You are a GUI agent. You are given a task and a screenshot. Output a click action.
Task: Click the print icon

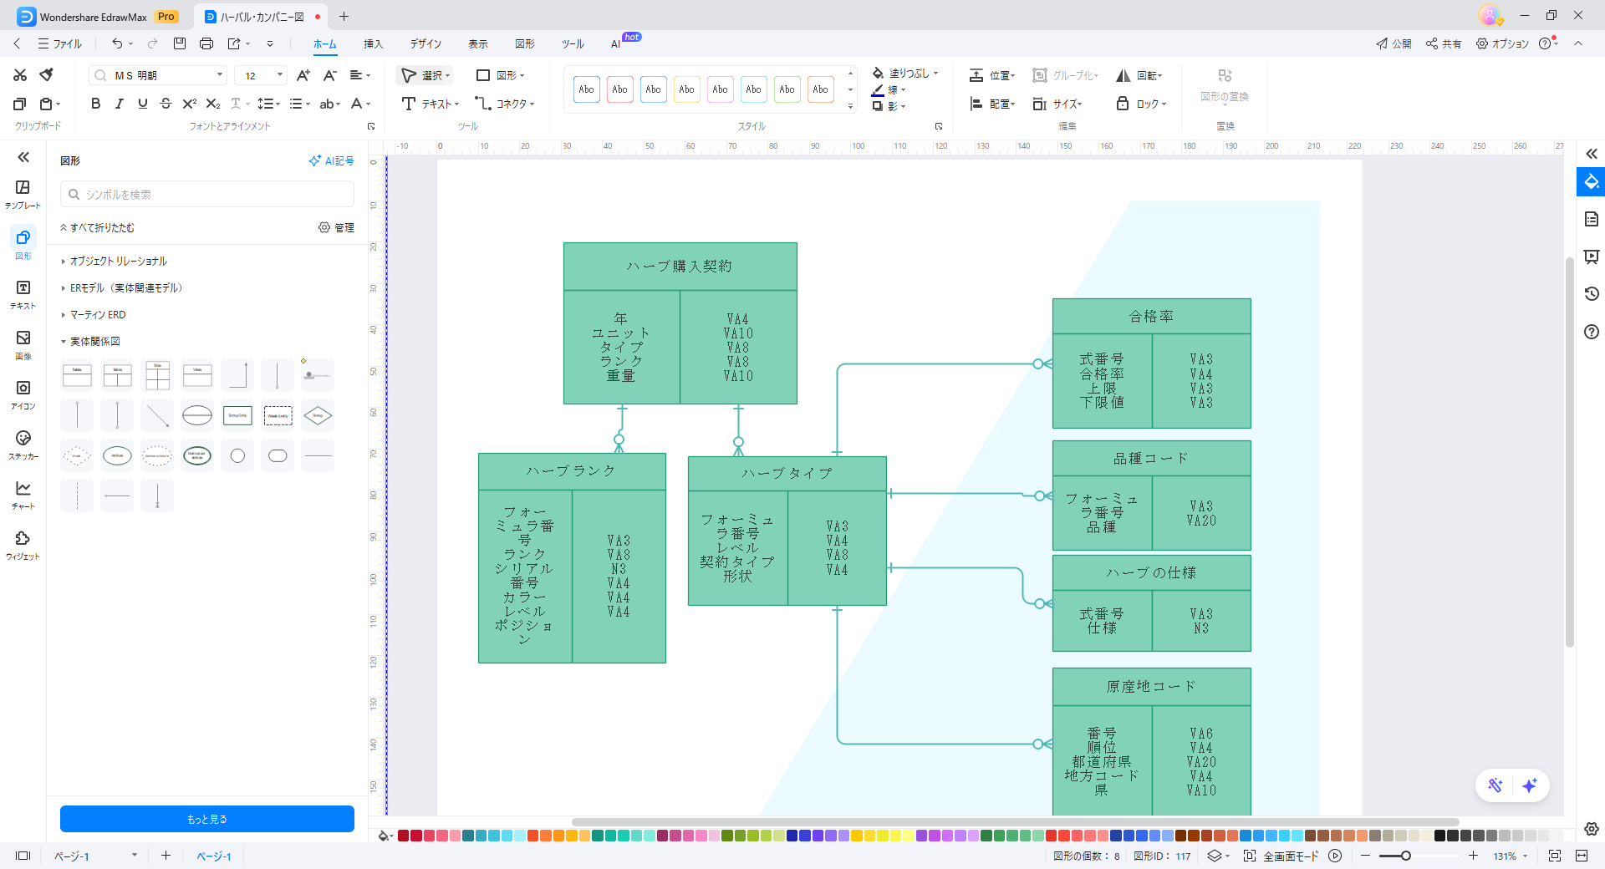click(x=206, y=43)
